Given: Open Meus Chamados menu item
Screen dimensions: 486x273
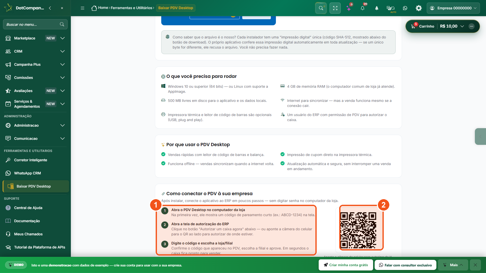Looking at the screenshot, I should click(x=35, y=234).
